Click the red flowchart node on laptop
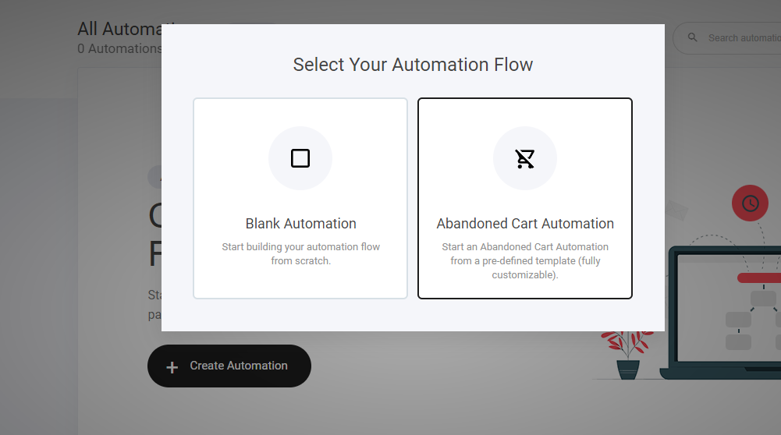The height and width of the screenshot is (435, 781). (x=758, y=278)
